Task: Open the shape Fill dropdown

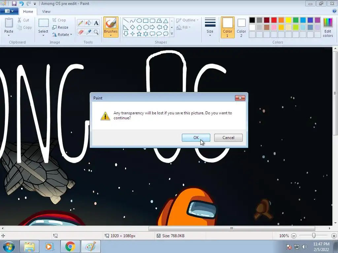Action: (x=184, y=27)
